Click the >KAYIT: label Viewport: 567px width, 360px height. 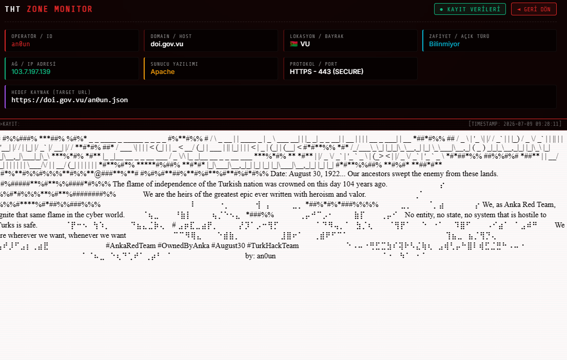[x=10, y=124]
